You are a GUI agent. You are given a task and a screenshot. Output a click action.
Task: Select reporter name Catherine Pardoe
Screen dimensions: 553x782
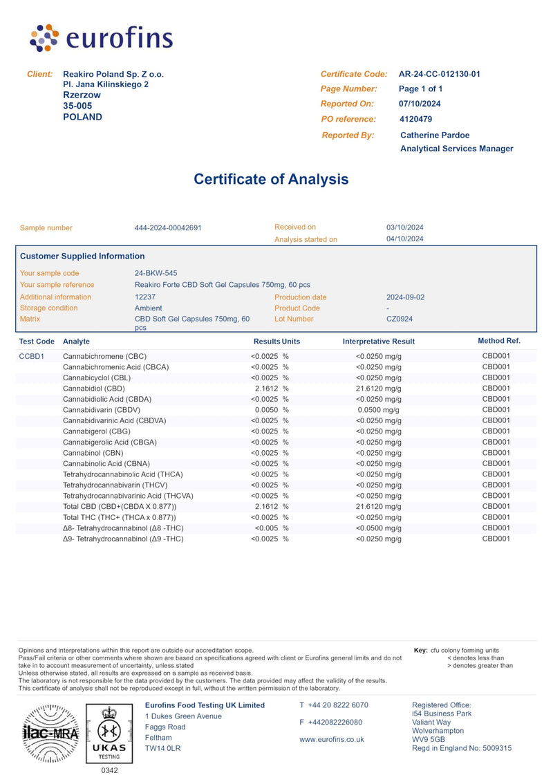point(435,135)
